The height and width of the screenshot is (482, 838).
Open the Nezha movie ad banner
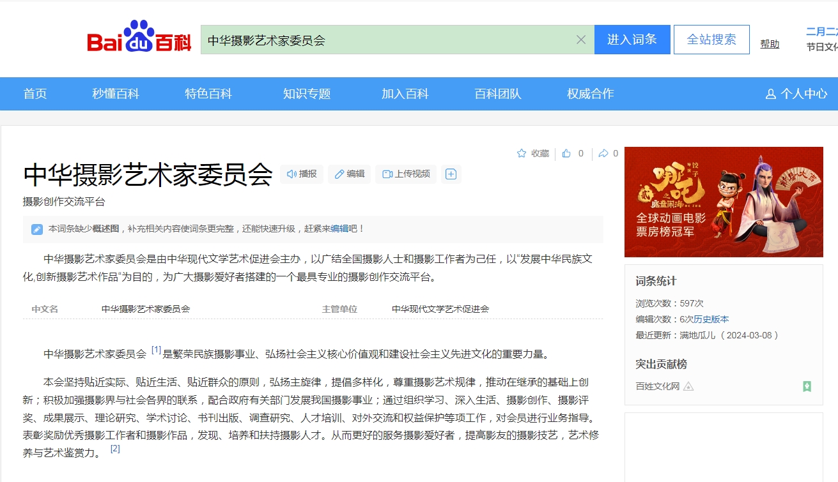point(724,202)
